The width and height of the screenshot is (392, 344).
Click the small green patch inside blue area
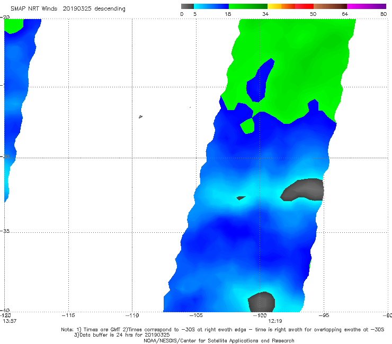[247, 126]
